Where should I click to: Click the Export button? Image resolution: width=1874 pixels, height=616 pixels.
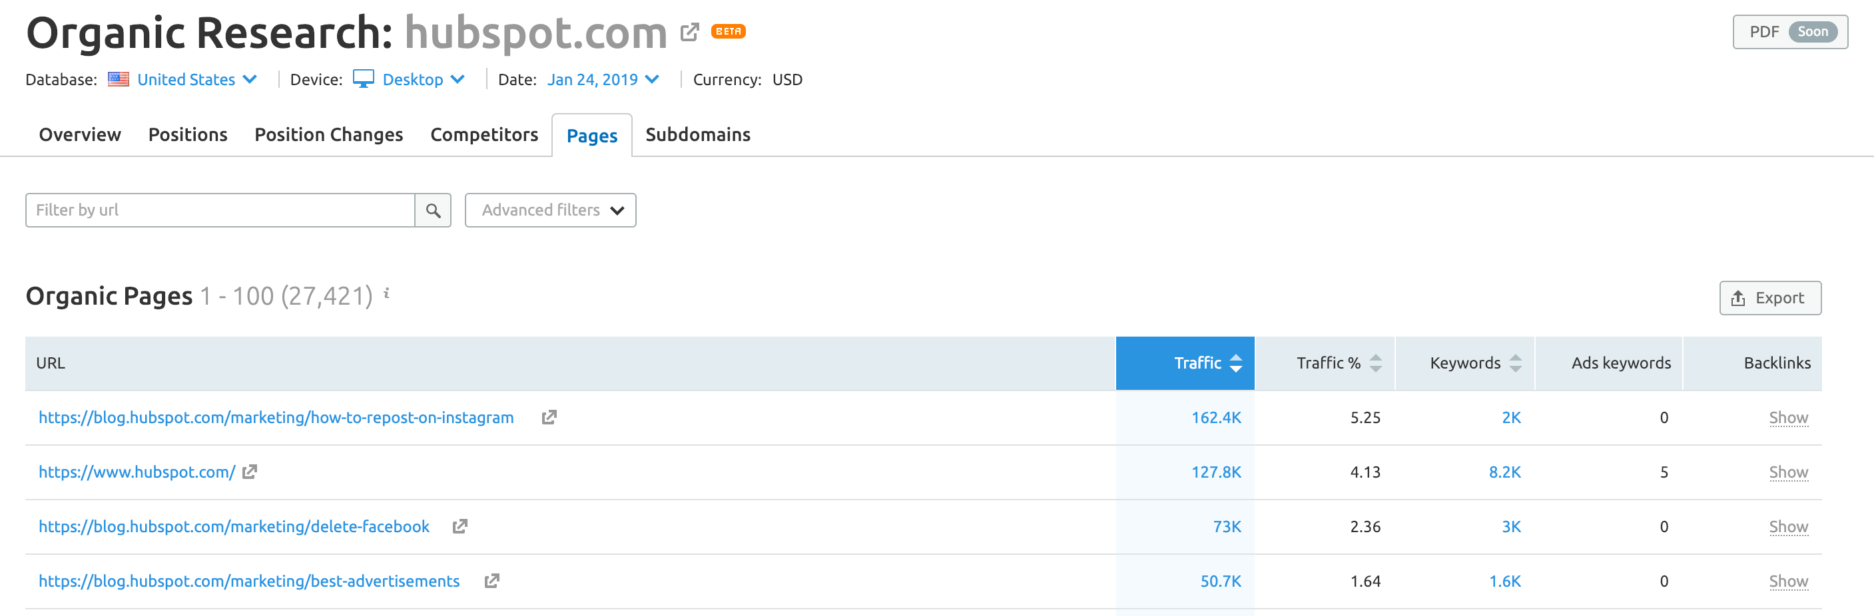pyautogui.click(x=1770, y=298)
